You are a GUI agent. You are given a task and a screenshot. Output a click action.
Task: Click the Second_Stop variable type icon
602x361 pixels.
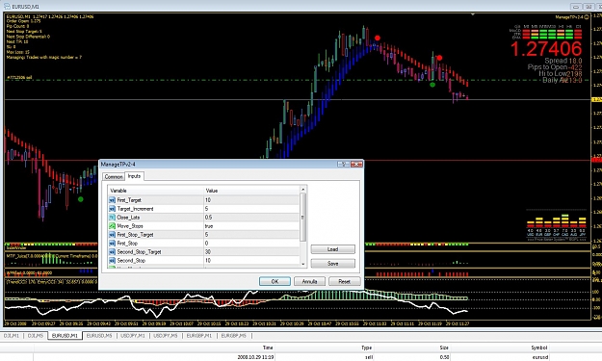(112, 261)
